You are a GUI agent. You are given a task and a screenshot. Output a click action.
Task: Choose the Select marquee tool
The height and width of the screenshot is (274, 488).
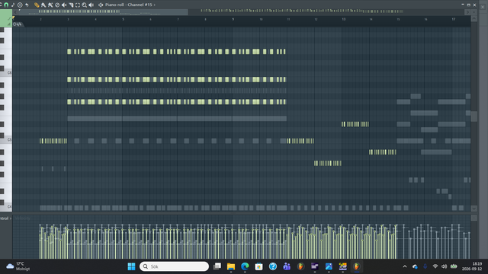coord(78,5)
